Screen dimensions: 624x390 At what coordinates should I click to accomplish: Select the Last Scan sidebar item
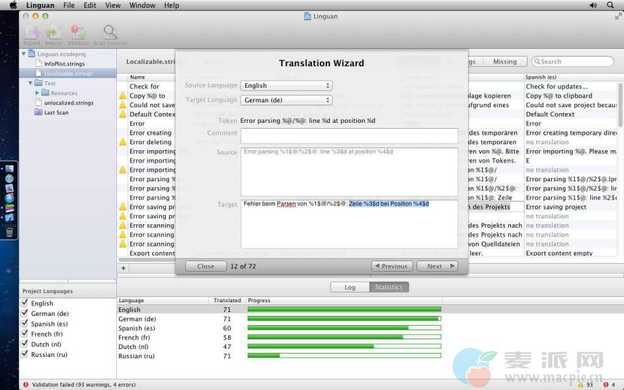(x=56, y=112)
